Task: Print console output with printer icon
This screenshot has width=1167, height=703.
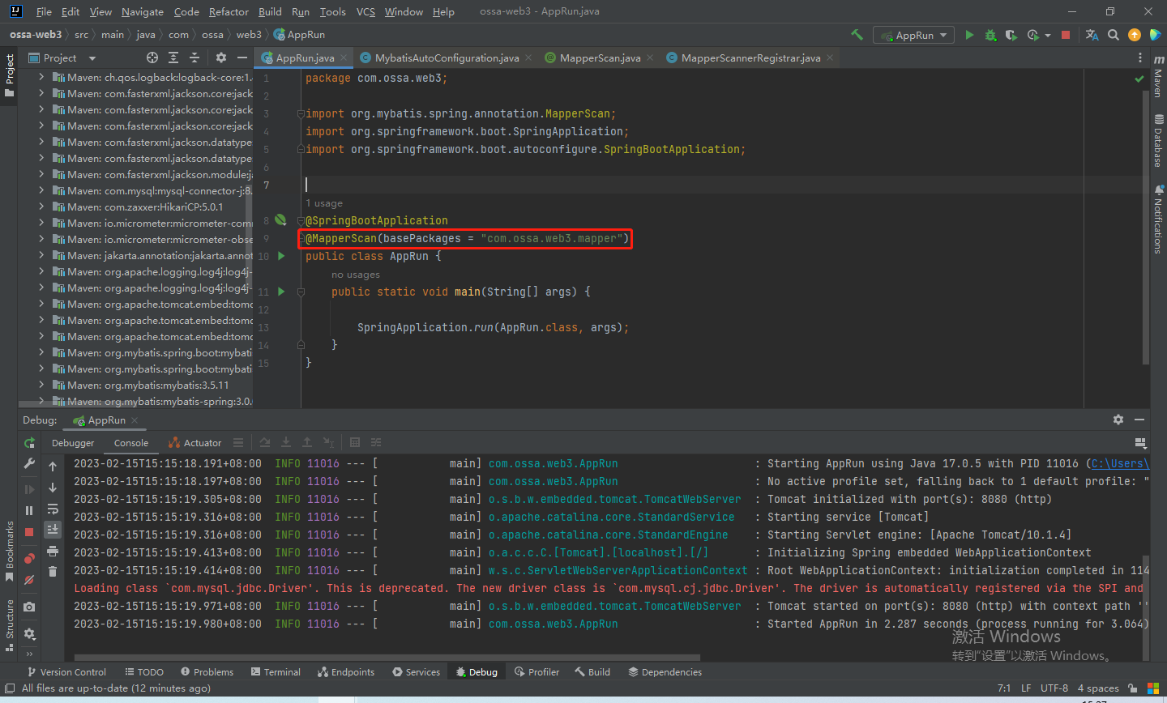Action: (x=53, y=551)
